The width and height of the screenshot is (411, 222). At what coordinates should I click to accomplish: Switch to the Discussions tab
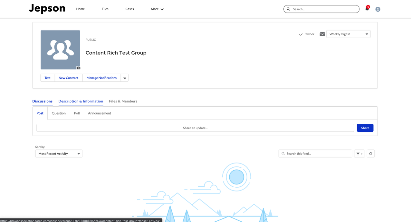pyautogui.click(x=43, y=101)
